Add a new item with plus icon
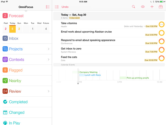The width and height of the screenshot is (166, 125). [152, 7]
